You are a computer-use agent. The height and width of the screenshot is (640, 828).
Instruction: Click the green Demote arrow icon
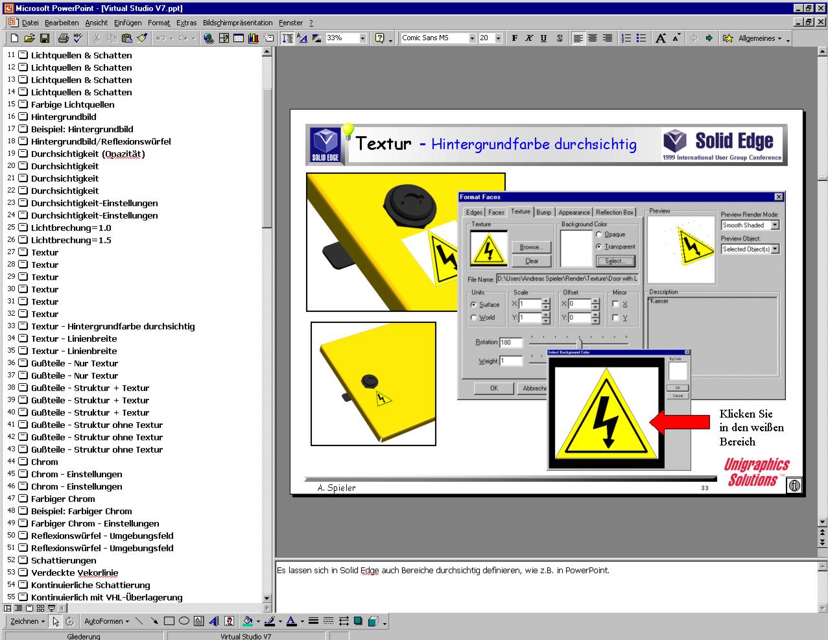[x=709, y=38]
